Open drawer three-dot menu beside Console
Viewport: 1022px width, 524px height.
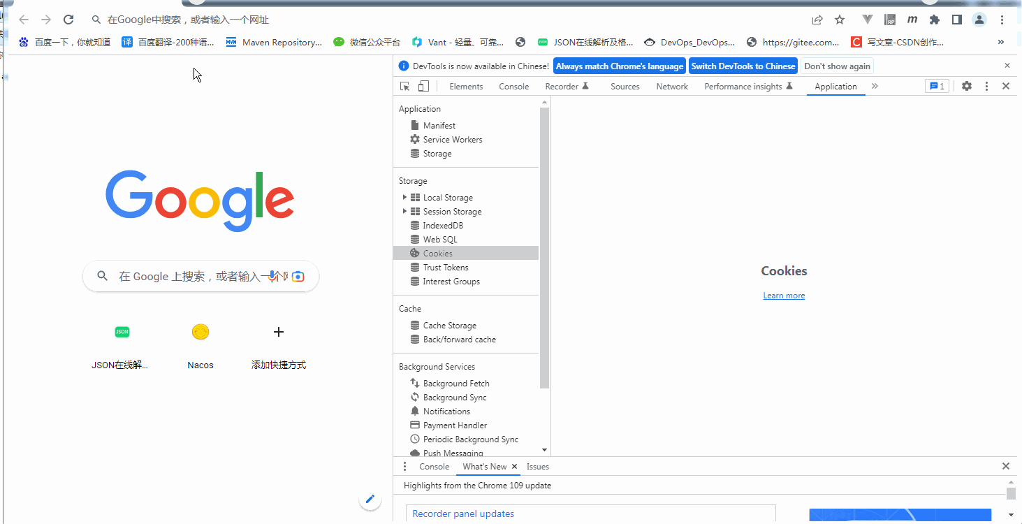click(x=404, y=467)
